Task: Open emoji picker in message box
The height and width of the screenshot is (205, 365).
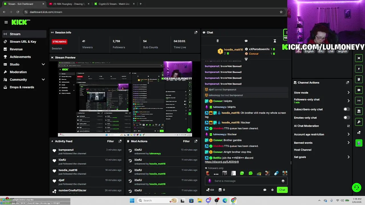Action: click(x=283, y=181)
